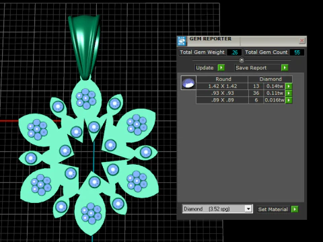Click the Diamond column header
Screen dimensions: 323x242
coord(271,79)
